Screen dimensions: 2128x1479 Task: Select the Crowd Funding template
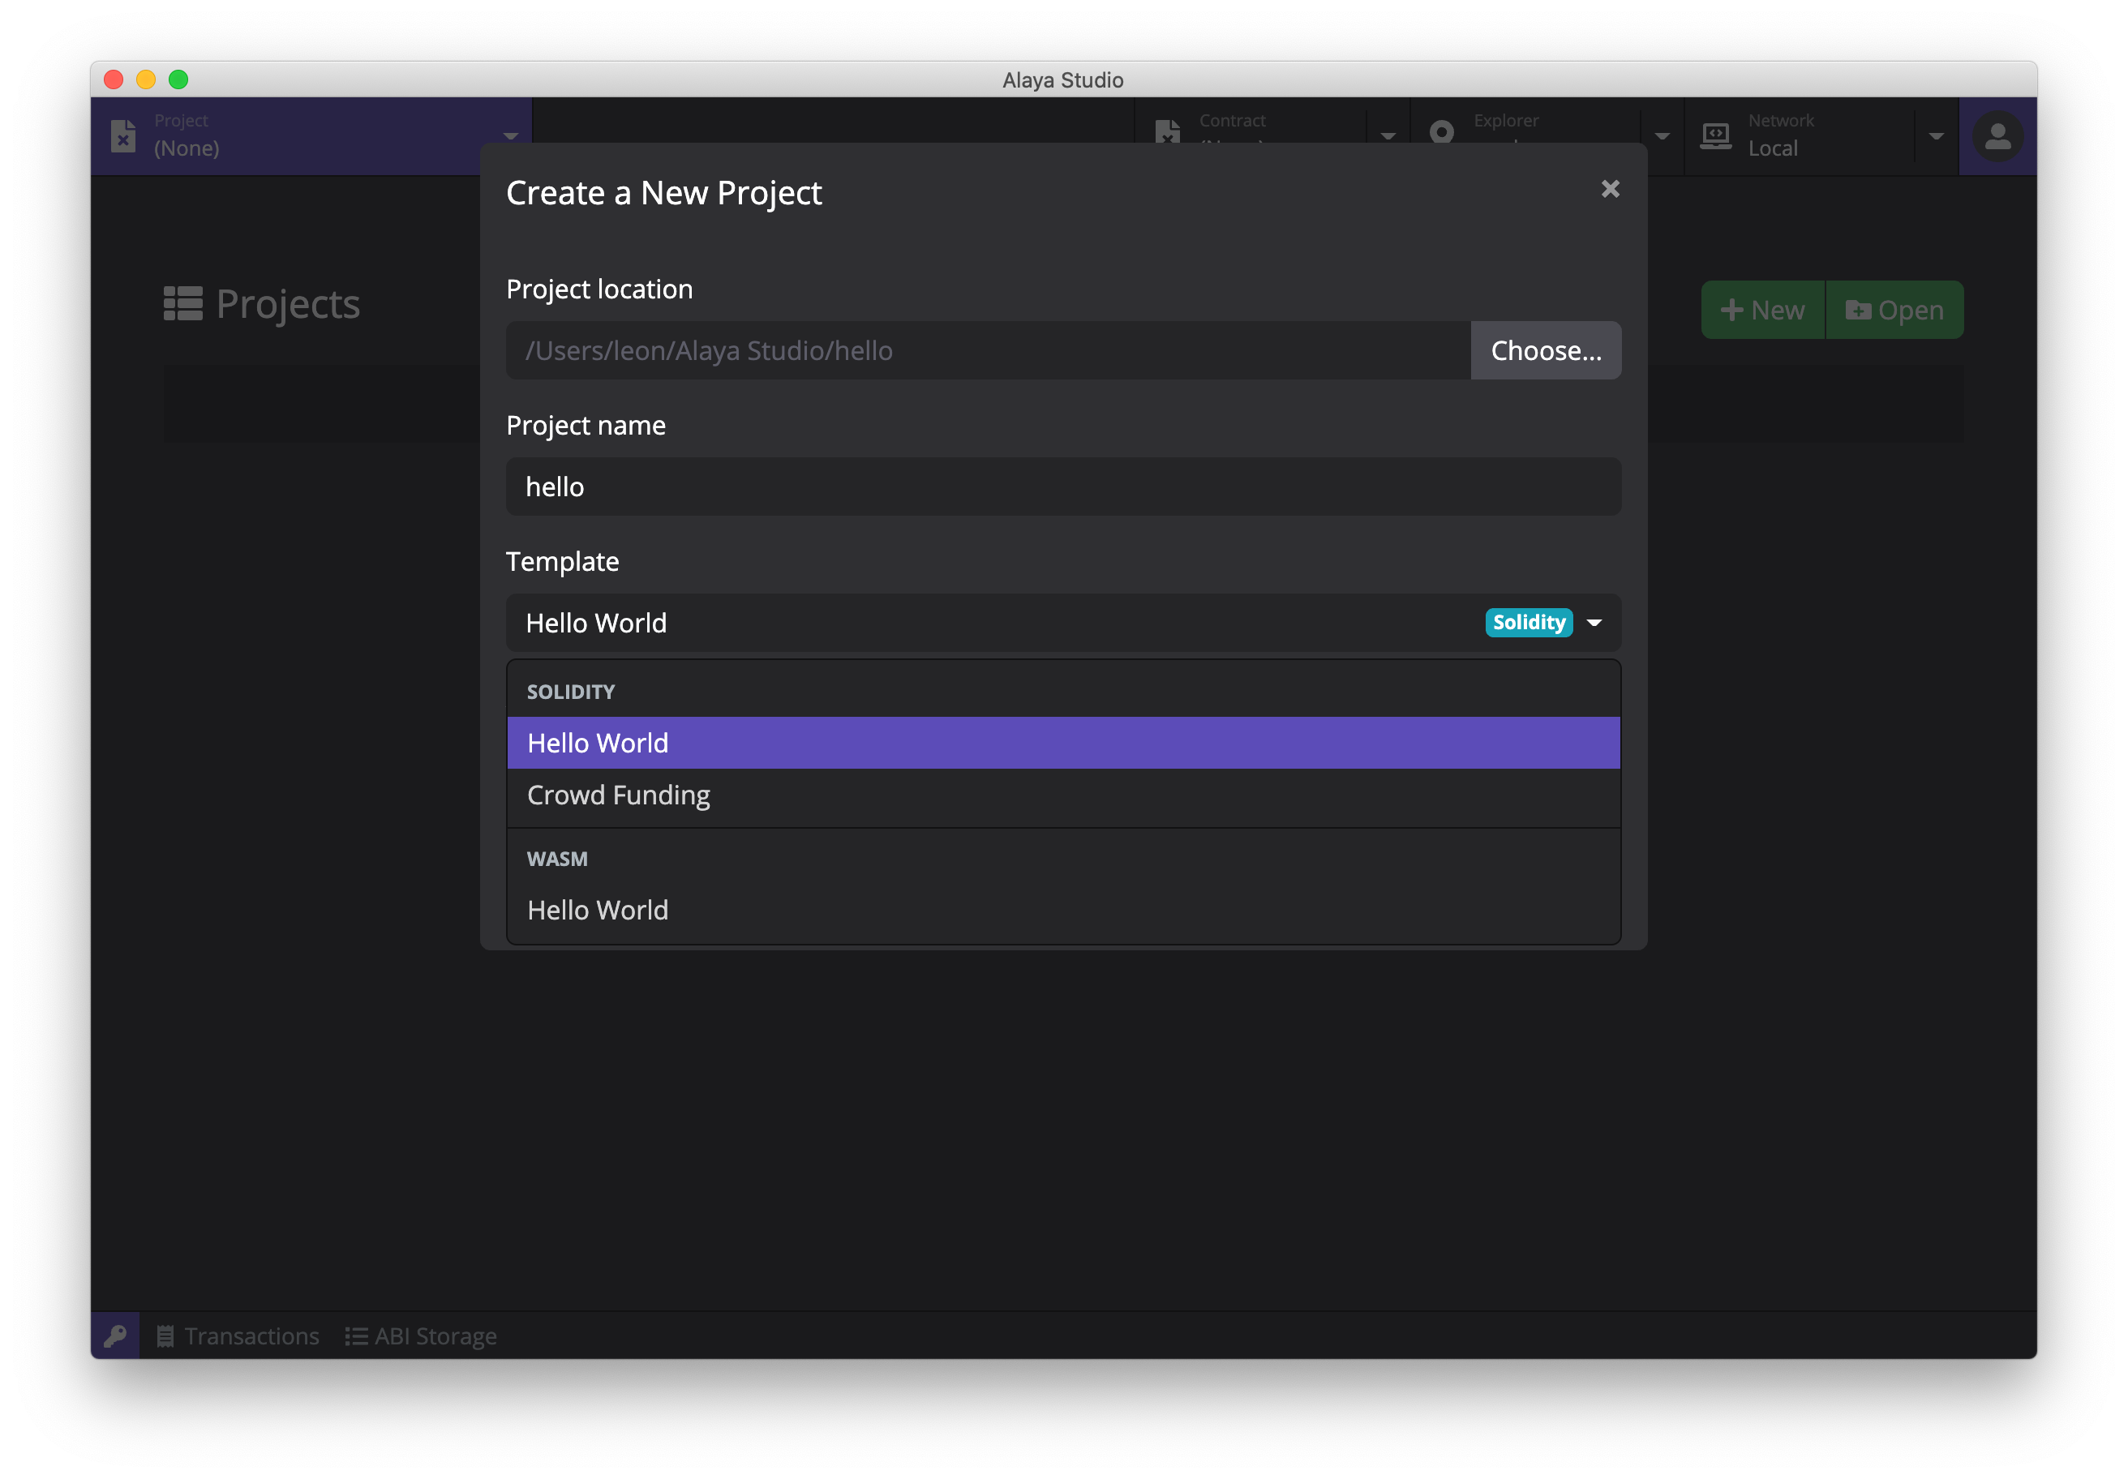(x=618, y=795)
